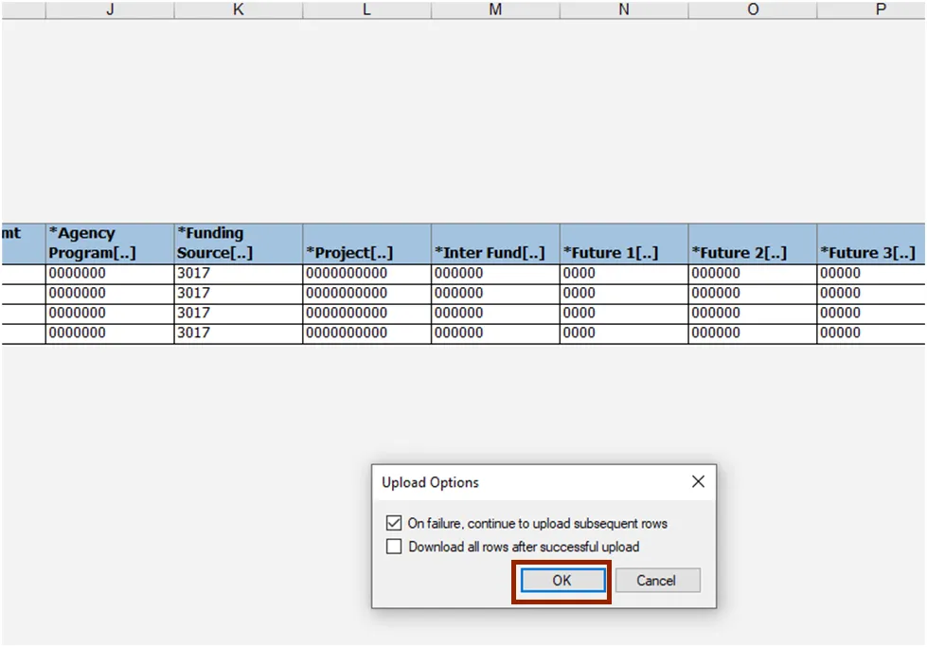Enable 'Download all rows after successful upload'
Image resolution: width=927 pixels, height=647 pixels.
tap(394, 547)
